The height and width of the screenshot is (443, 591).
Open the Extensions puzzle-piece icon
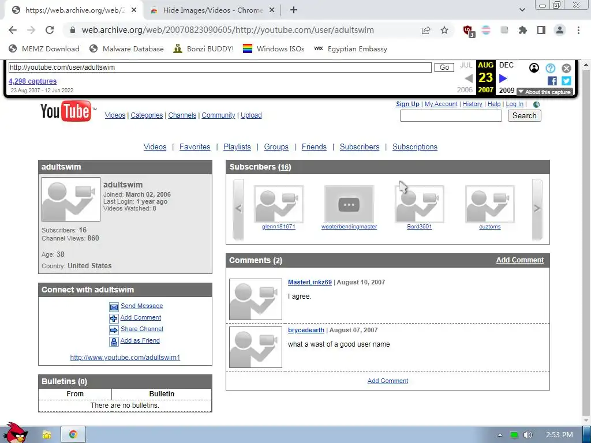point(523,30)
